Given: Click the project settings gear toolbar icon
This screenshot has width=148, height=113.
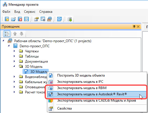Looking at the screenshot, I should pos(43,19).
